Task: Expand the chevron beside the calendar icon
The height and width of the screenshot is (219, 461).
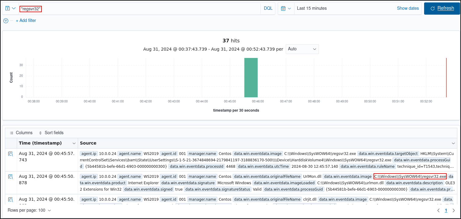Action: 290,8
